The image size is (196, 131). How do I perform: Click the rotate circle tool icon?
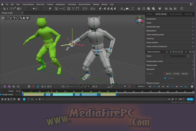(x=84, y=9)
